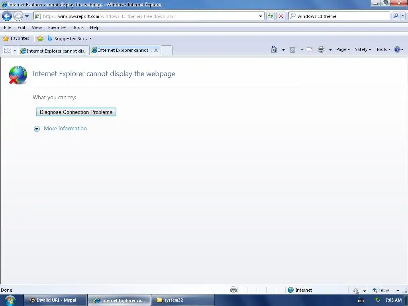Expand the Home button dropdown arrow
The width and height of the screenshot is (408, 306).
click(x=283, y=50)
